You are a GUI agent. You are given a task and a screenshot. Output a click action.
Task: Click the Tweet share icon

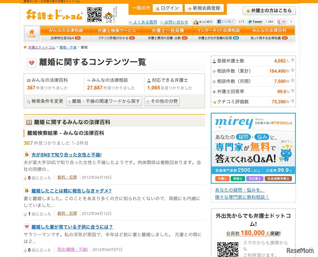250,22
